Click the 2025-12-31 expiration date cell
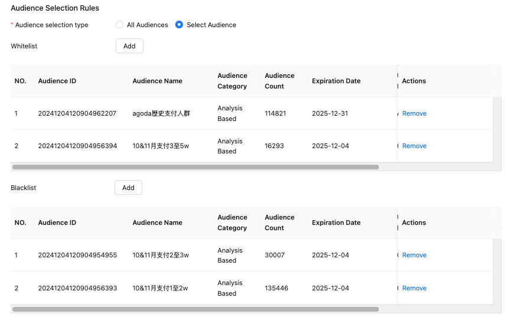The image size is (507, 327). pyautogui.click(x=331, y=113)
